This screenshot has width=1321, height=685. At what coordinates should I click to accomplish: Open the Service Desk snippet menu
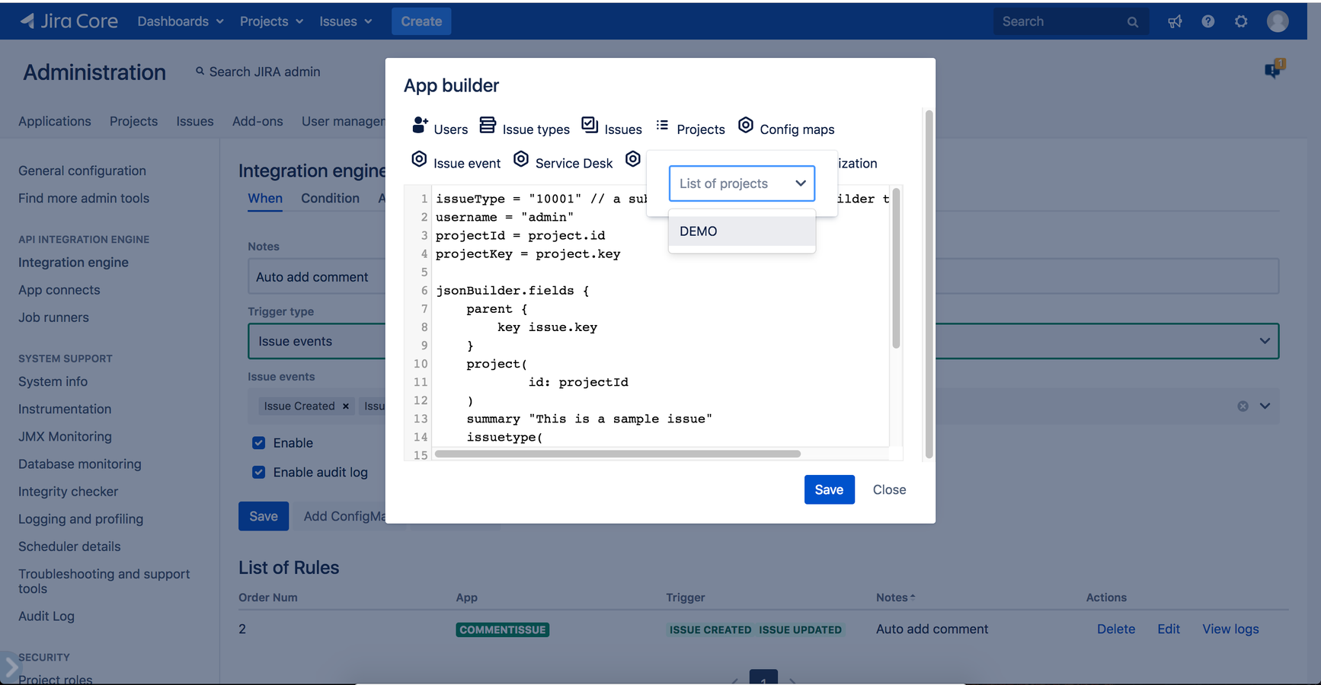click(562, 161)
